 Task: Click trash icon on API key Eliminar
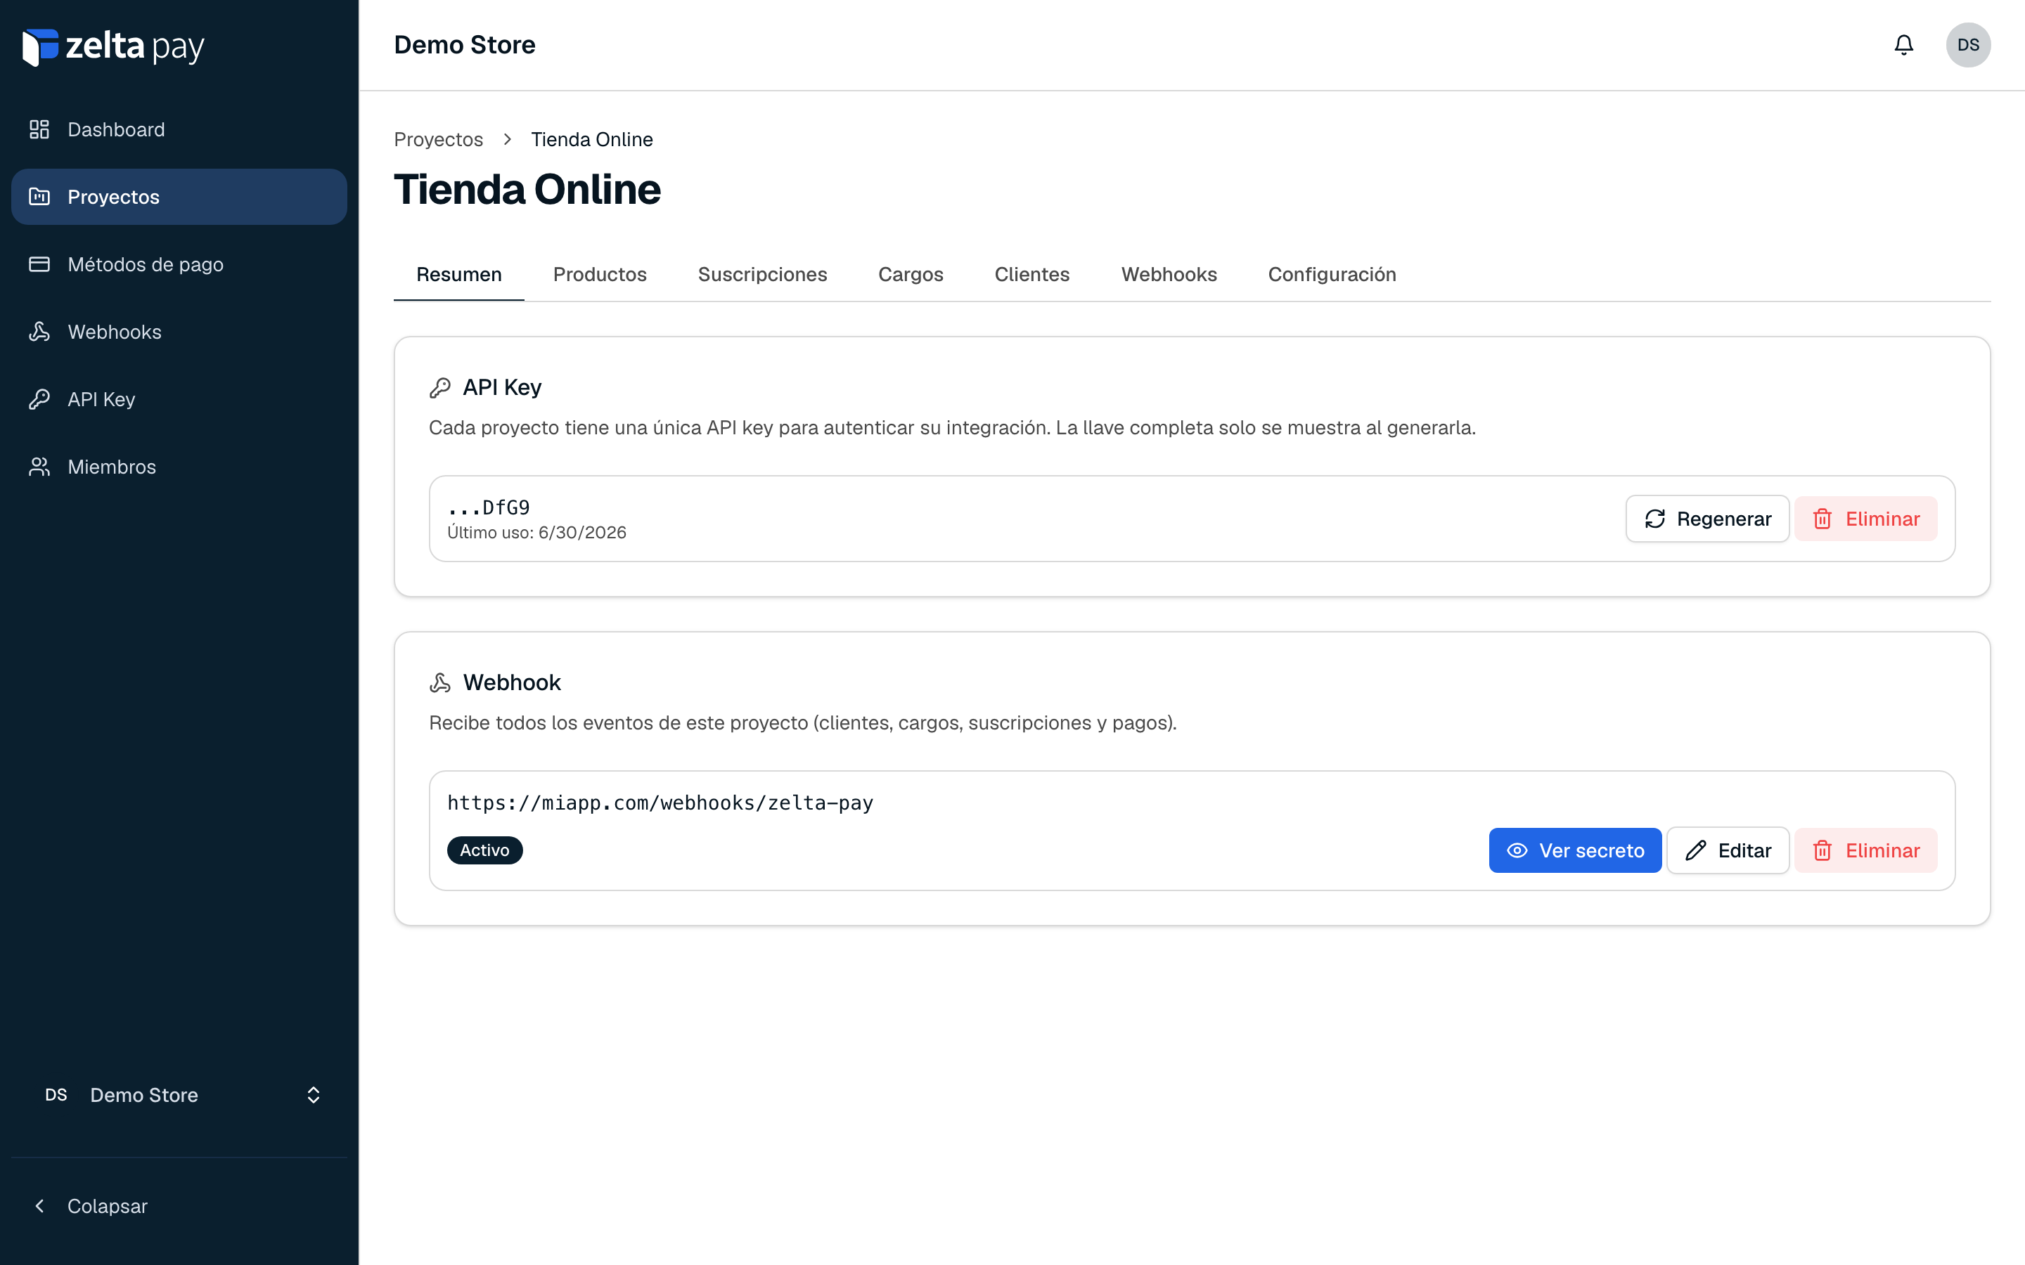click(x=1822, y=519)
